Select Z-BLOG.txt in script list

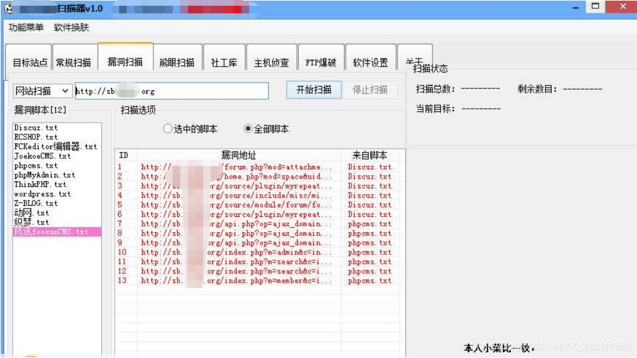57,203
